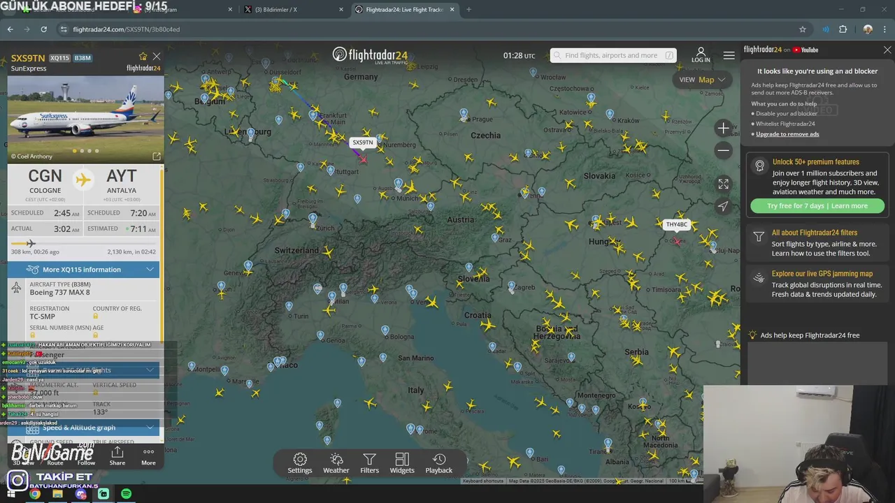The width and height of the screenshot is (895, 503).
Task: Switch to the Bildirimler / X tab
Action: pyautogui.click(x=294, y=10)
